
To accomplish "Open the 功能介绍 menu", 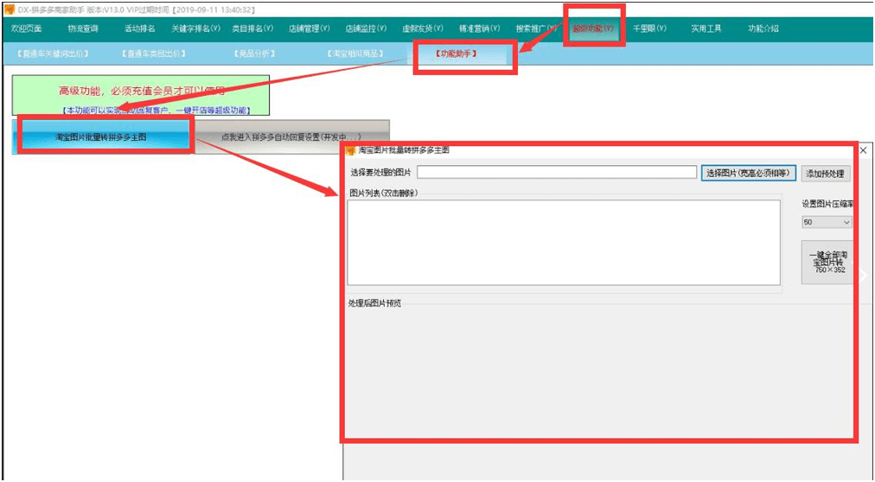I will click(763, 29).
